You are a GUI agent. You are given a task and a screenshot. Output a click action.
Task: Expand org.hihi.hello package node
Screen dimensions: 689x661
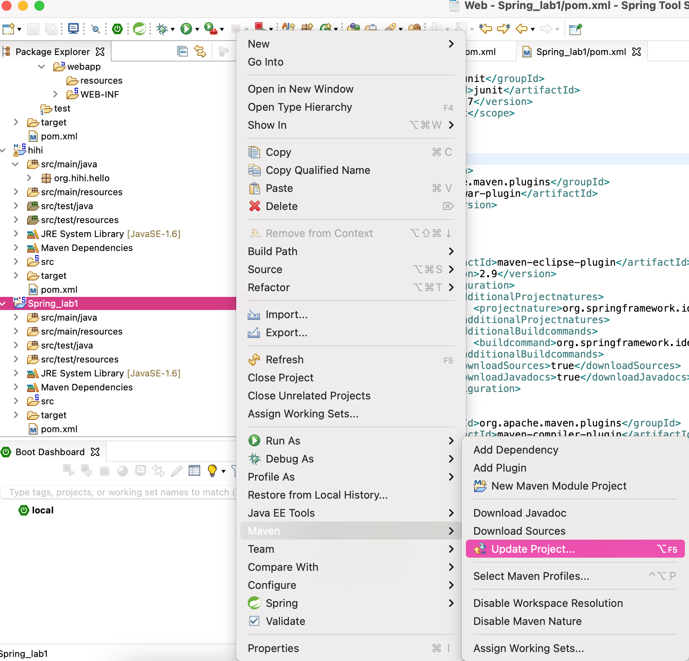coord(29,178)
